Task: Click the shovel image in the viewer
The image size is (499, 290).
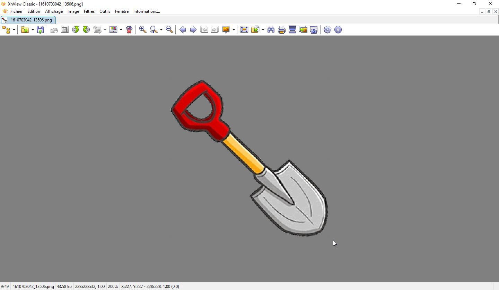Action: 249,158
